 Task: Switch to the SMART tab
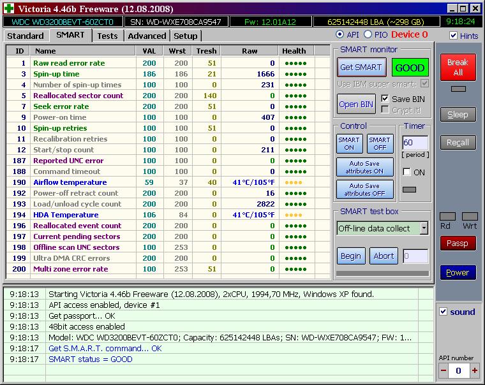[x=70, y=35]
